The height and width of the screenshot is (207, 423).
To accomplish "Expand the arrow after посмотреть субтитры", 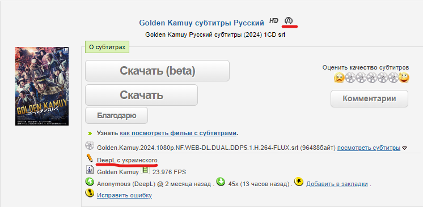I will pos(404,148).
